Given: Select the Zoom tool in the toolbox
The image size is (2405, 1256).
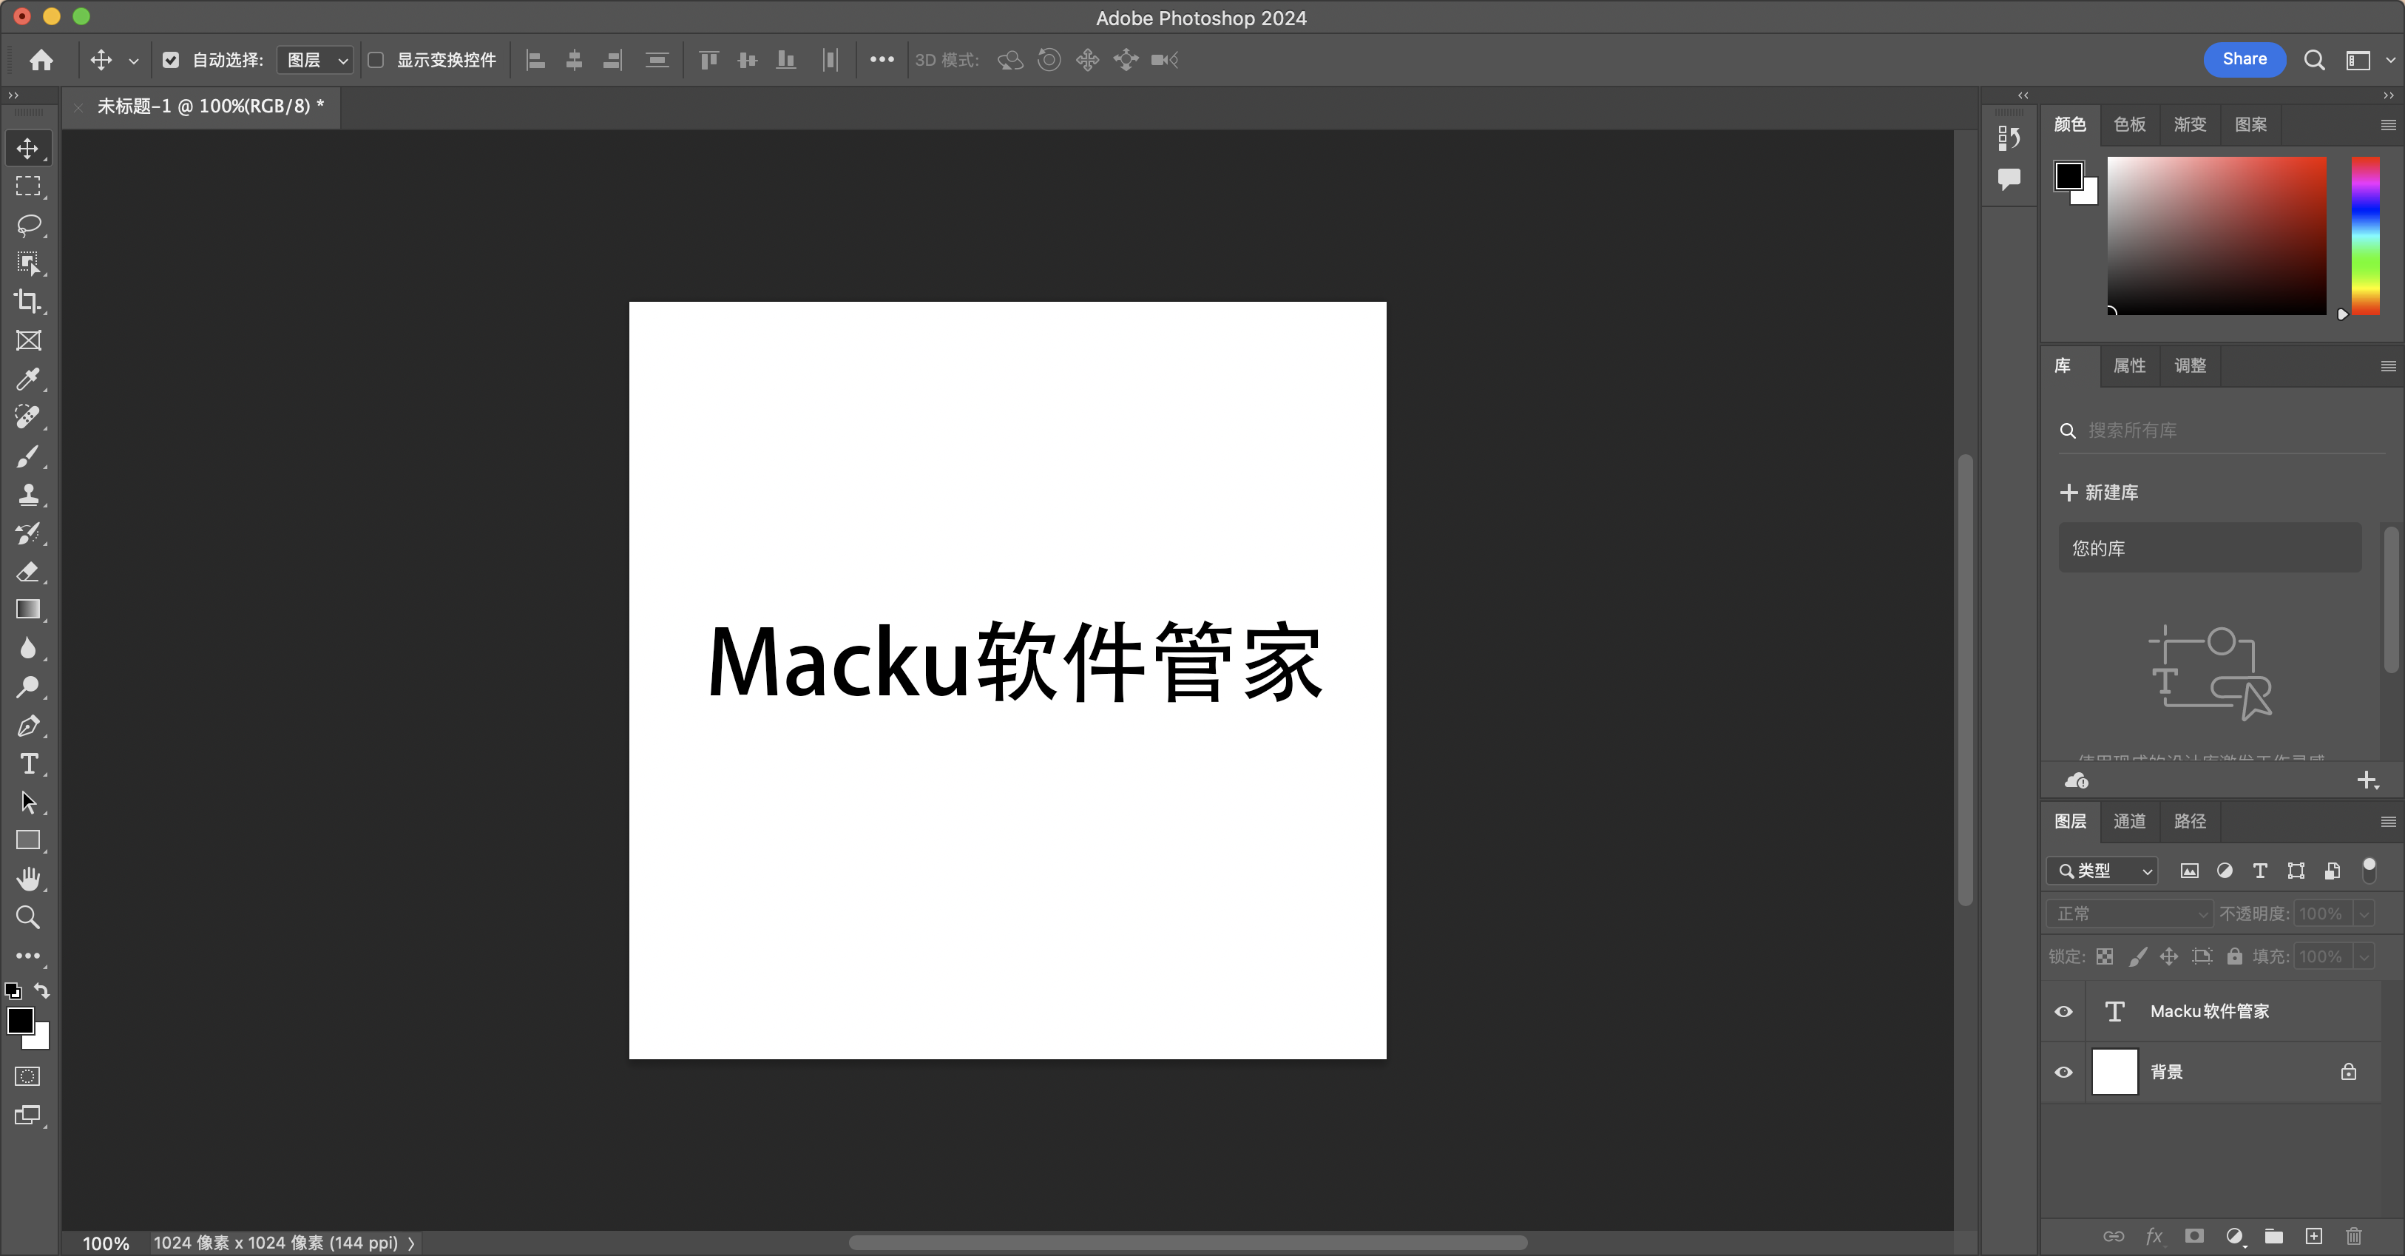Looking at the screenshot, I should (28, 918).
